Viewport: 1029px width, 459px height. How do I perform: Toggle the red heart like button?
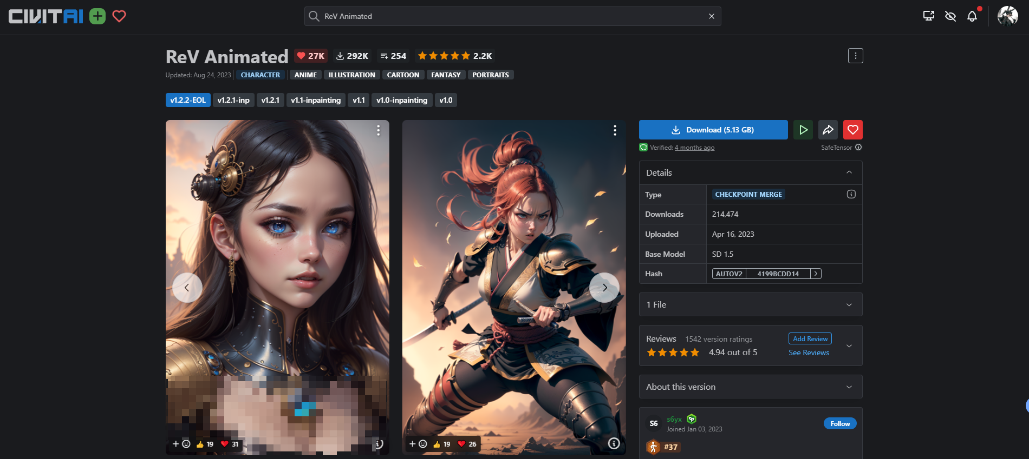coord(853,130)
